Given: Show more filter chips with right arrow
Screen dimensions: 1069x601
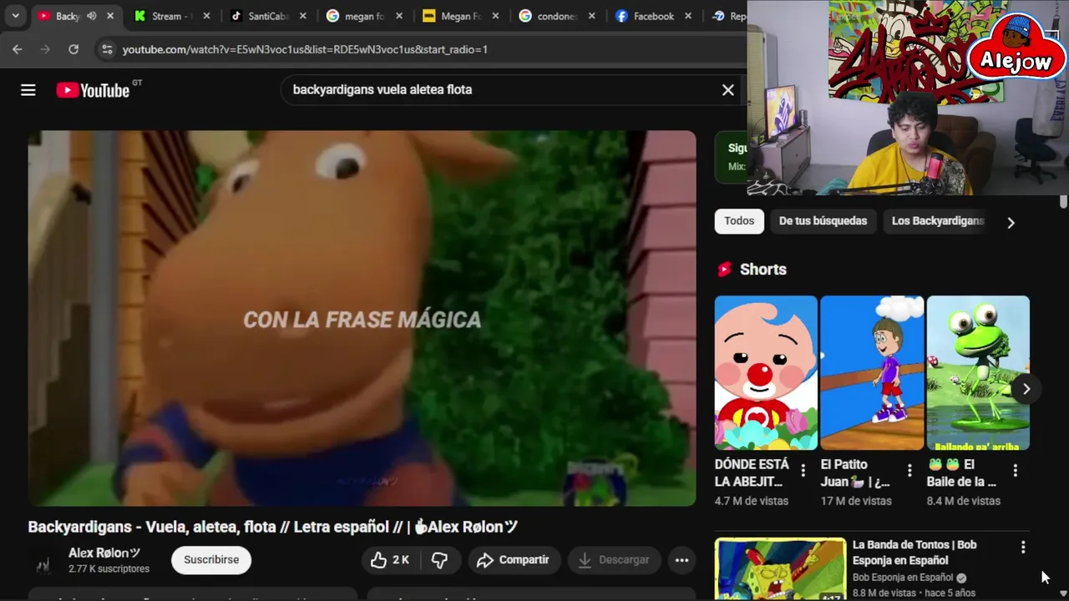Looking at the screenshot, I should (x=1011, y=222).
